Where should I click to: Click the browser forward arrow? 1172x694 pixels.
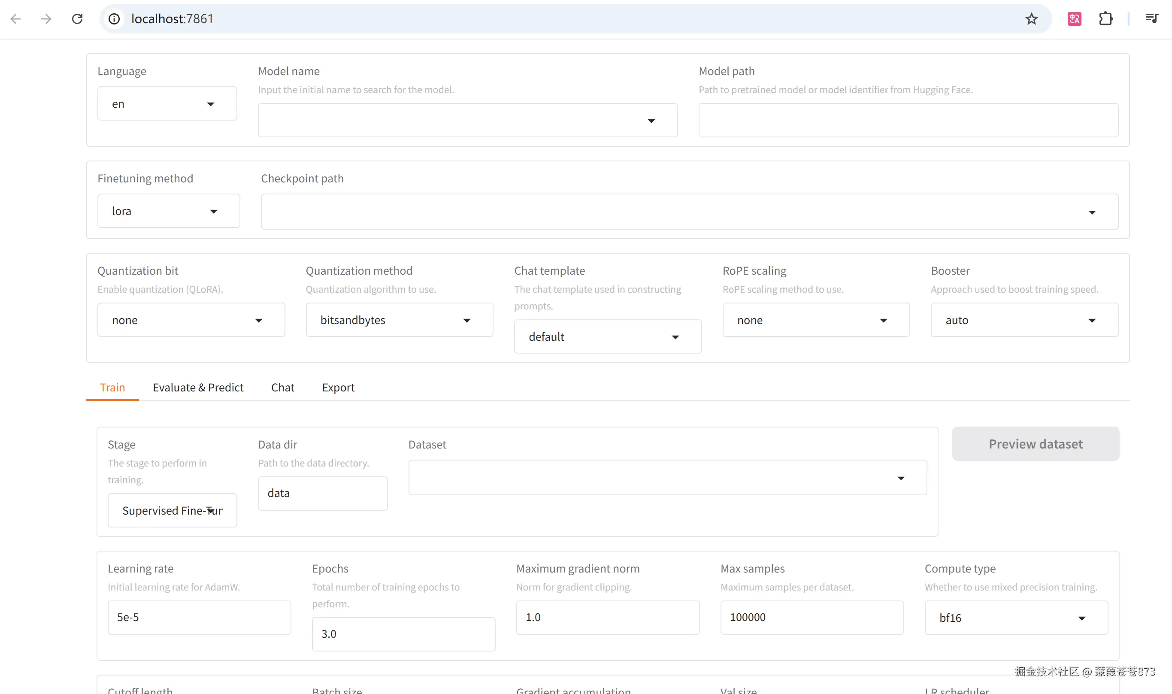[x=46, y=19]
